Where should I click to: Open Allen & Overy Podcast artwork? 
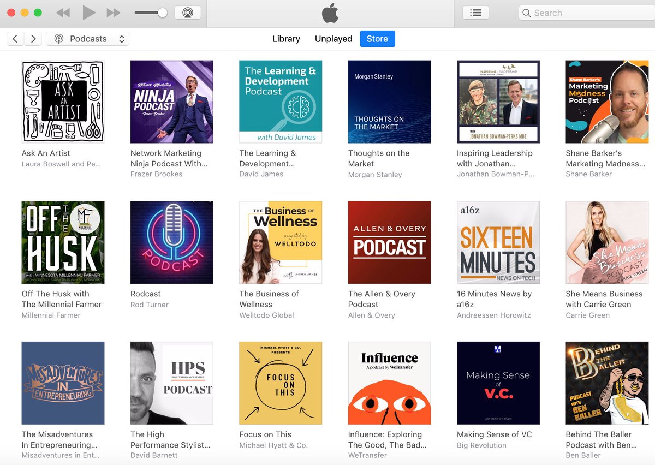[x=390, y=242]
